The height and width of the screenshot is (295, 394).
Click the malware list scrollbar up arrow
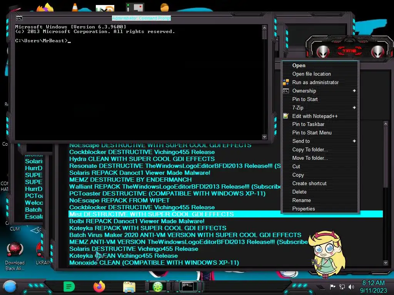click(386, 124)
